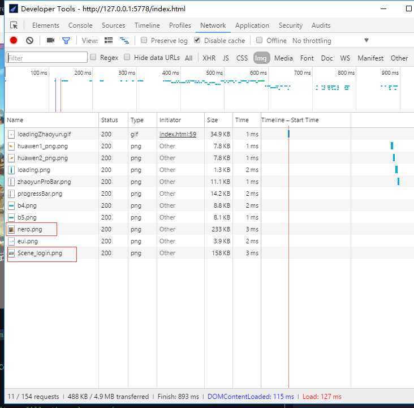Filter requests by XHR

point(209,58)
